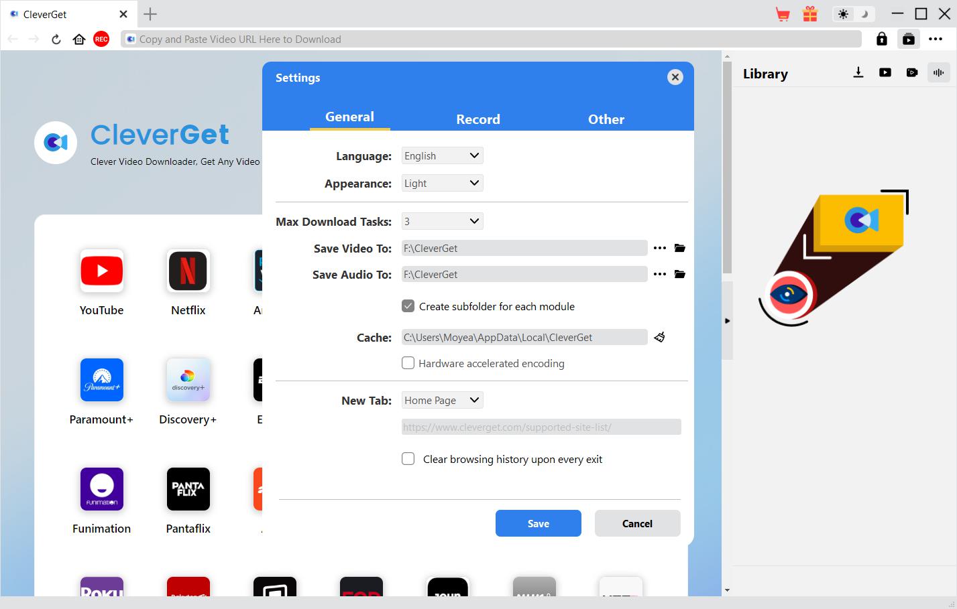Open the folder for Save Video To
Image resolution: width=957 pixels, height=609 pixels.
click(679, 247)
